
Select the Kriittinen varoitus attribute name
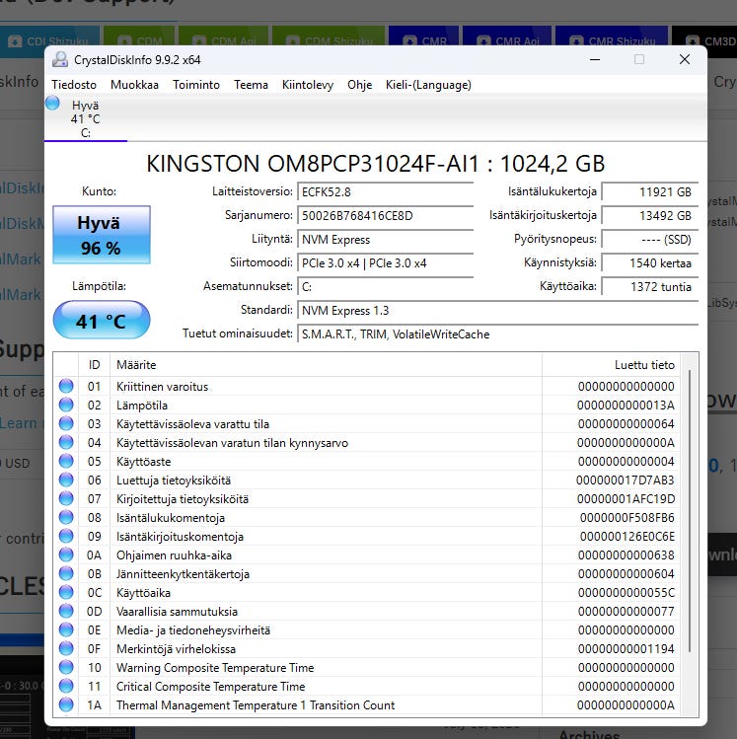(x=162, y=387)
